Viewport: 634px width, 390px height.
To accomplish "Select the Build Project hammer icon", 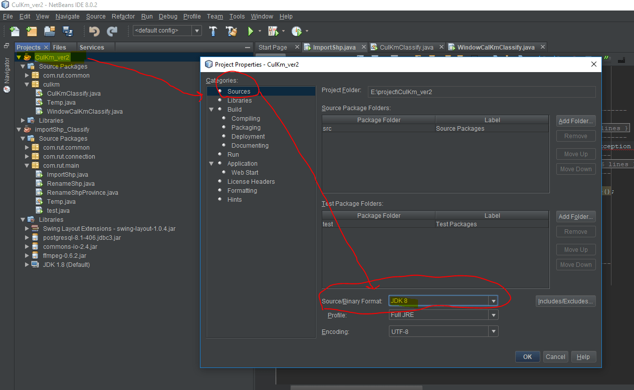I will 213,31.
